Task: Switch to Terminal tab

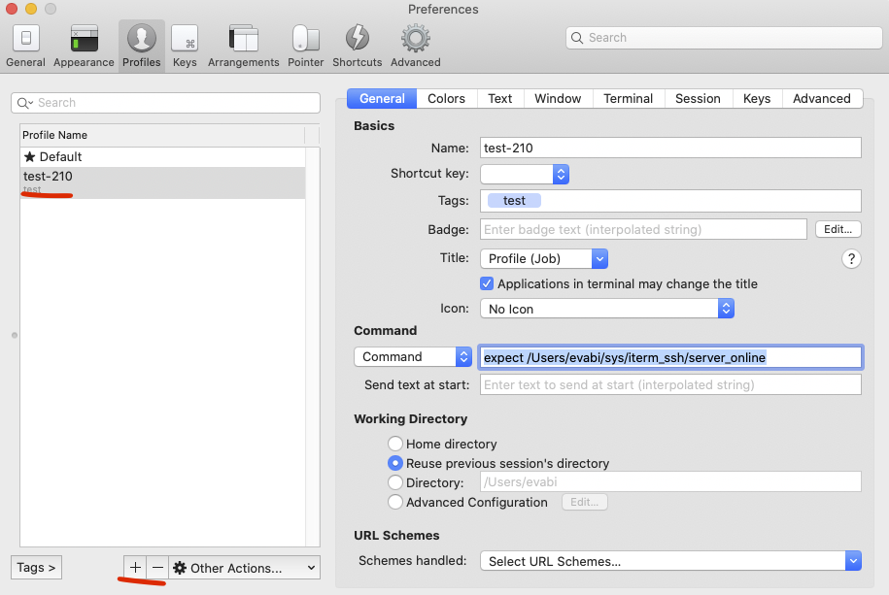Action: coord(629,99)
